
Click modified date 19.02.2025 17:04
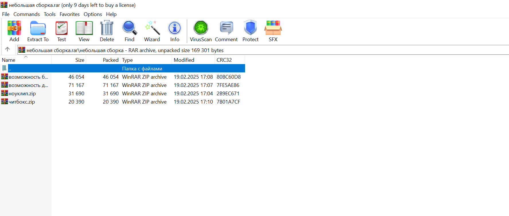tap(193, 93)
